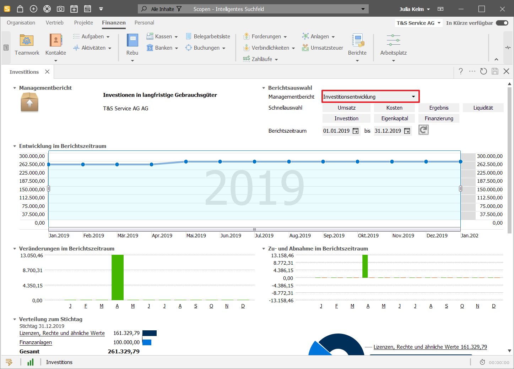The width and height of the screenshot is (514, 369).
Task: Open the Forderungen dropdown
Action: tap(265, 37)
